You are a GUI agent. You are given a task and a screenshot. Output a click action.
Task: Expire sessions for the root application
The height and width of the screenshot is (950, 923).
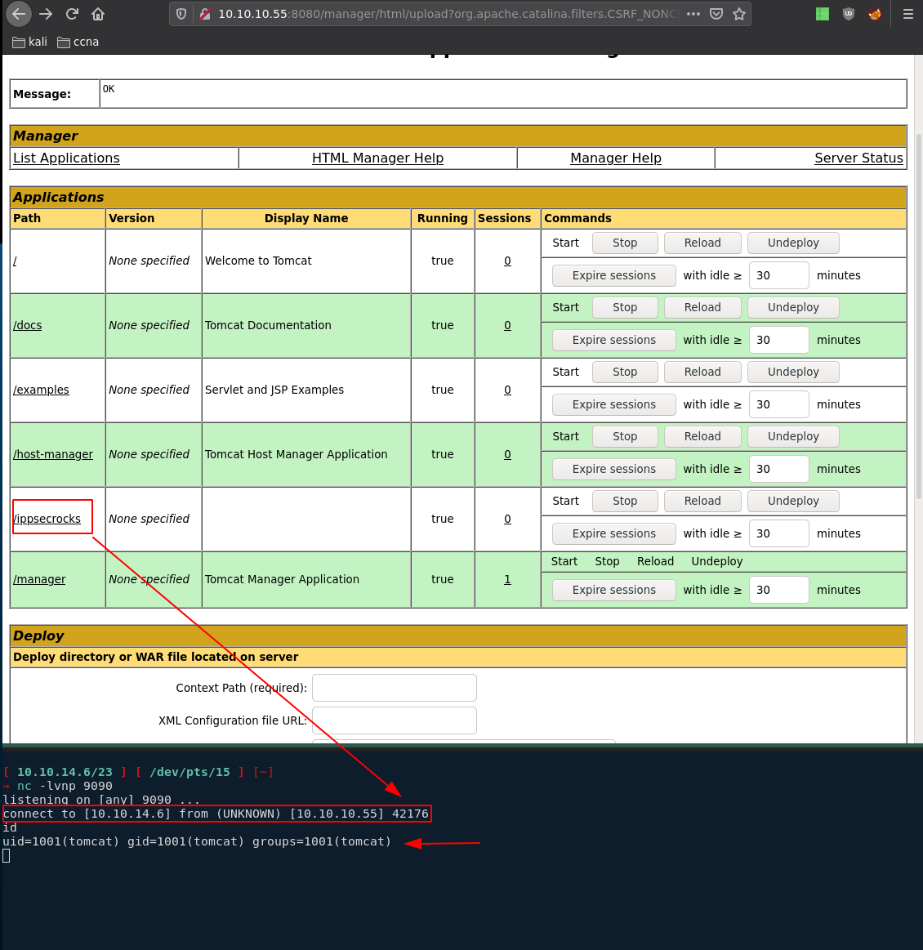[614, 275]
